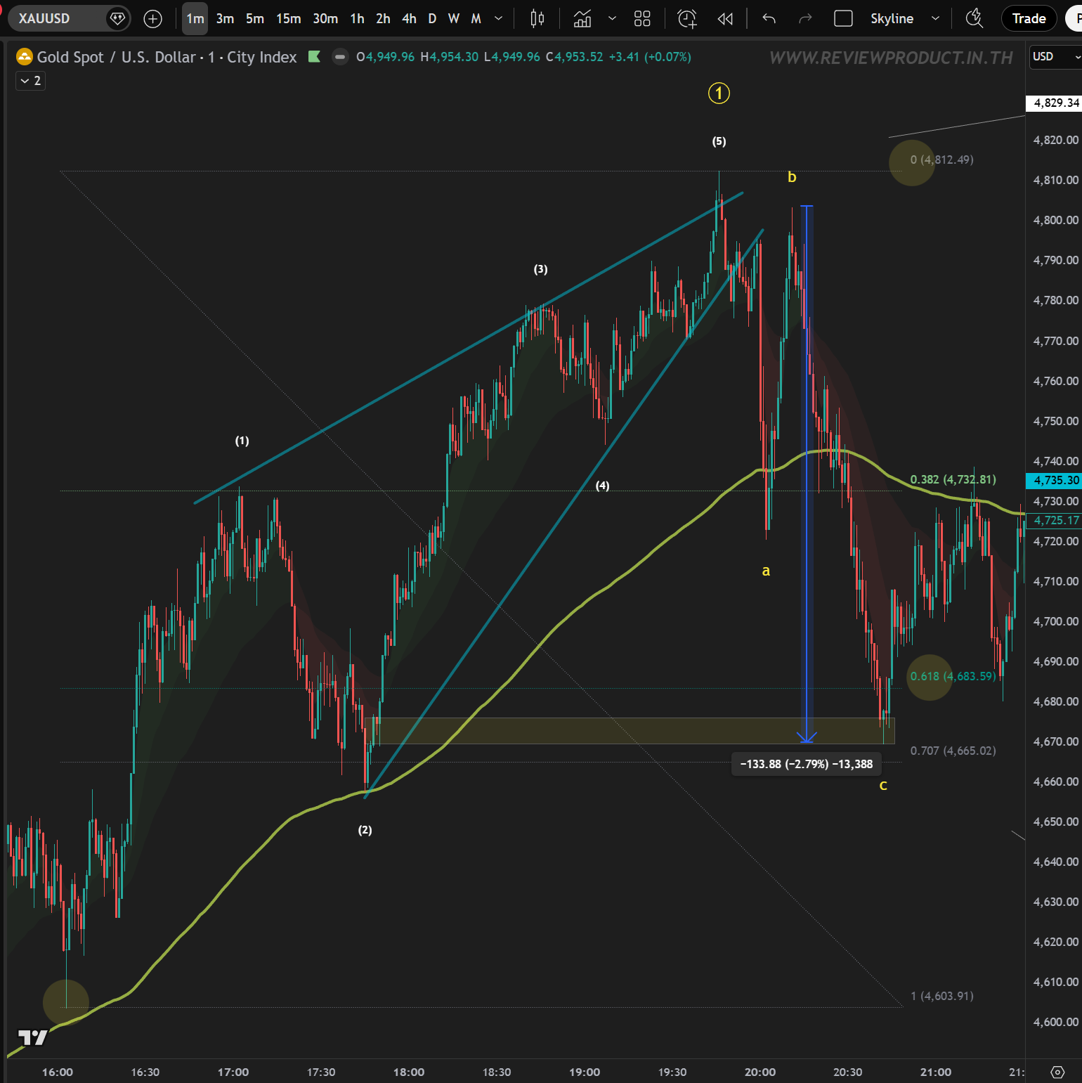Create an alert with the clock icon
Viewport: 1082px width, 1083px height.
coord(687,19)
